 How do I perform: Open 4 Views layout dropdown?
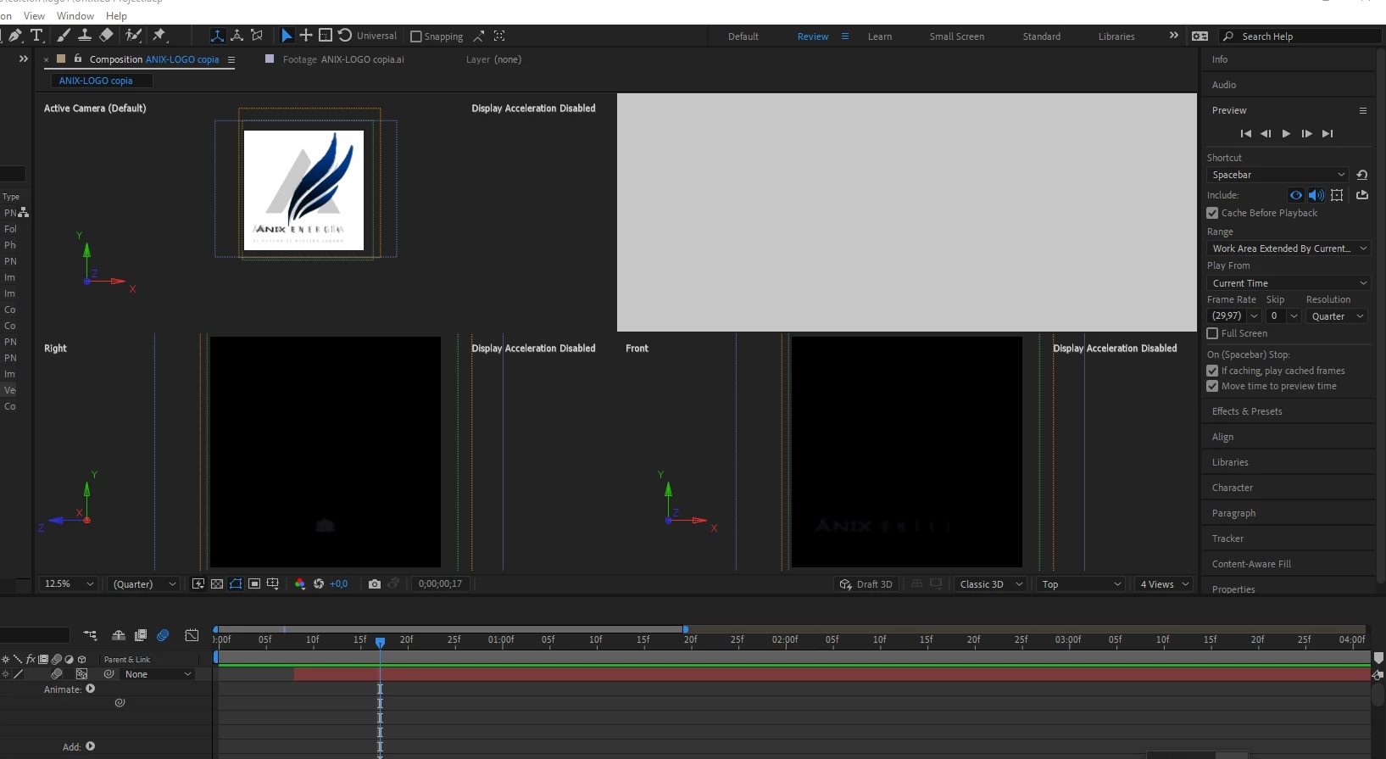tap(1165, 584)
